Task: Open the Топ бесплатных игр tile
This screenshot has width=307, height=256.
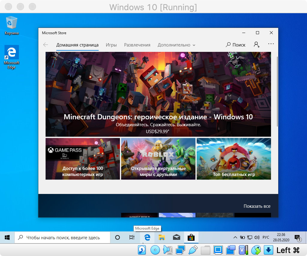Action: tap(234, 159)
